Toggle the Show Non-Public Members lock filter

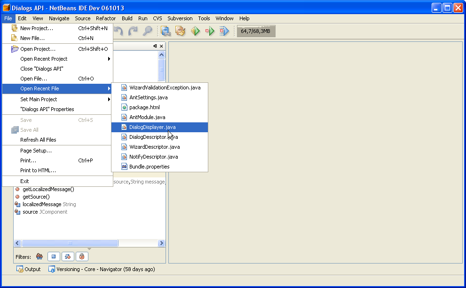[x=82, y=256]
